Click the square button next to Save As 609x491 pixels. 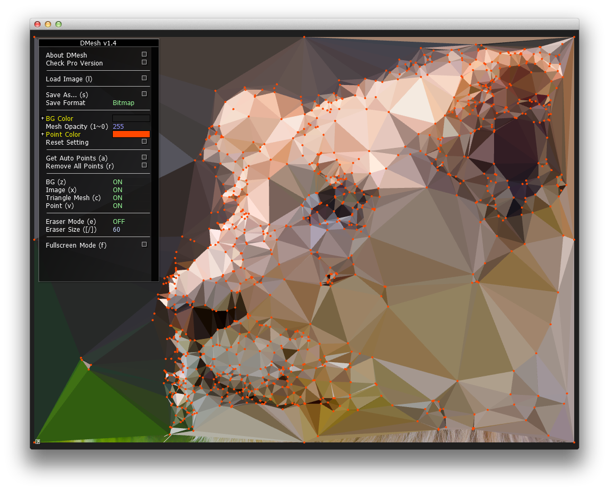pyautogui.click(x=144, y=94)
